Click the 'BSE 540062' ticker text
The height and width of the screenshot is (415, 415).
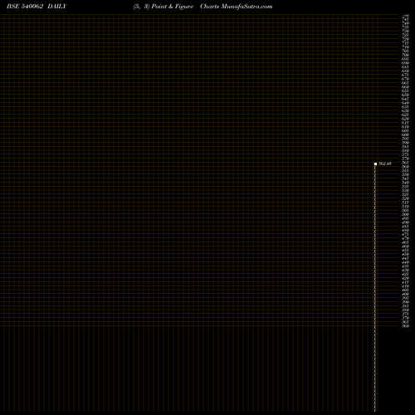coord(25,7)
